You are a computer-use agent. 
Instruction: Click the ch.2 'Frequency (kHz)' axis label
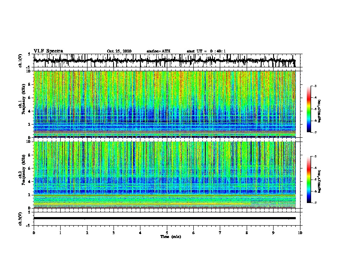point(23,170)
